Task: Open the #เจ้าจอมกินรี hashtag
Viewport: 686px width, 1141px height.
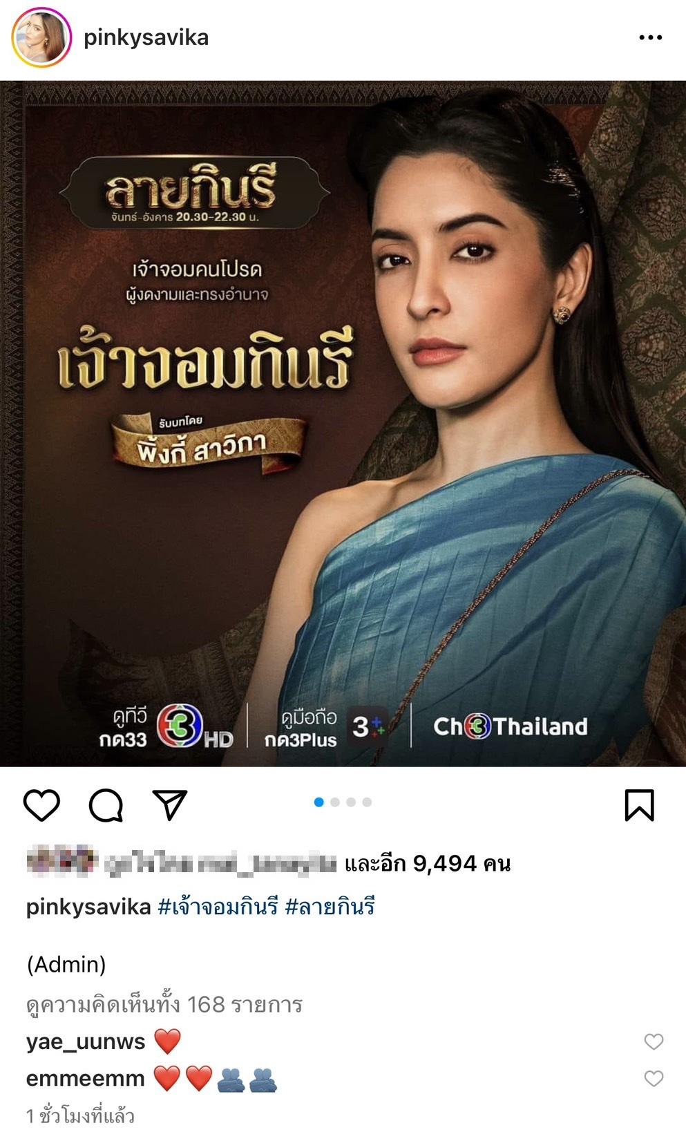Action: (x=218, y=907)
